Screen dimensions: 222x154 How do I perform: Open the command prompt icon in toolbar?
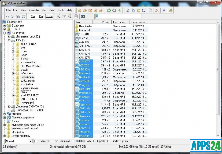point(83,16)
